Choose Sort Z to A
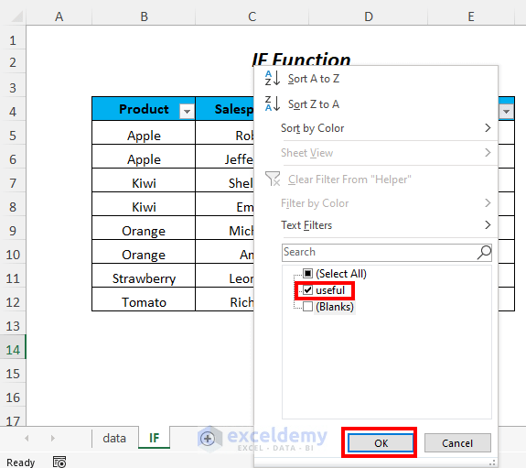526x468 pixels. [314, 104]
